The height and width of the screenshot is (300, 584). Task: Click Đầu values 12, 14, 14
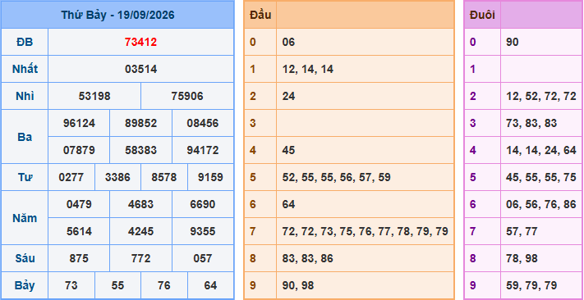[x=308, y=69]
